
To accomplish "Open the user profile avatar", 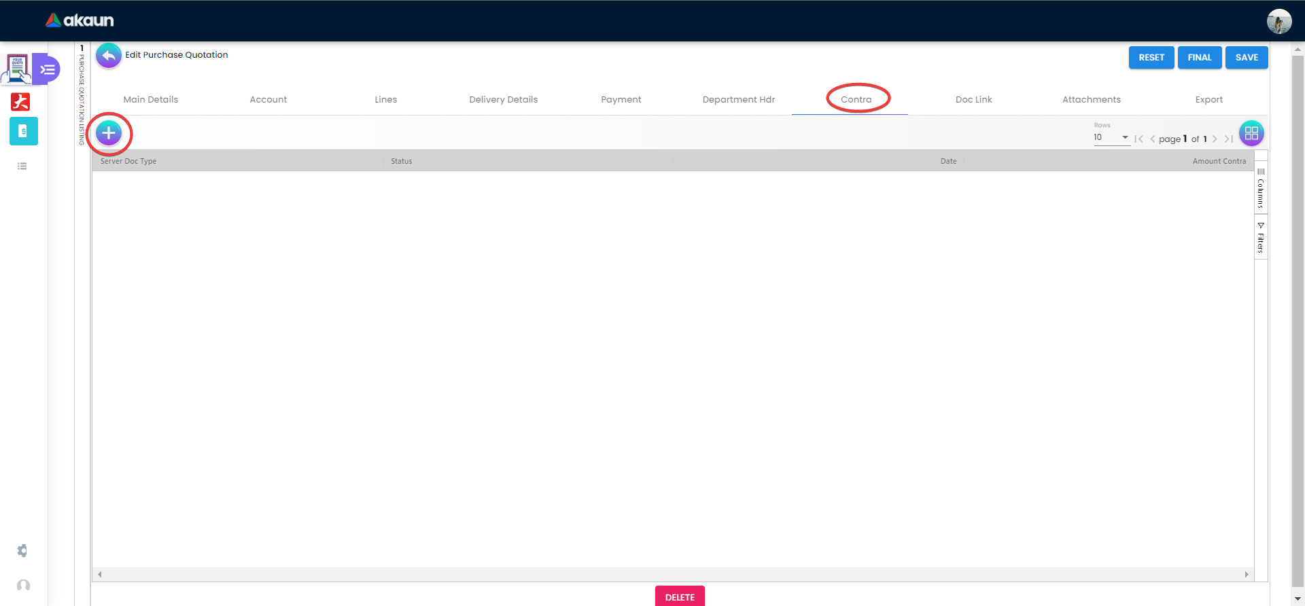I will pyautogui.click(x=1278, y=21).
